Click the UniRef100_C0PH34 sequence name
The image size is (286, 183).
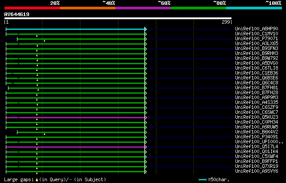tap(257, 122)
